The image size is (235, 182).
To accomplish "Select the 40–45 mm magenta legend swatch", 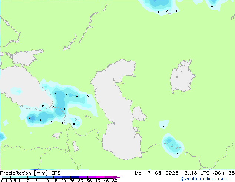I will (x=100, y=177).
